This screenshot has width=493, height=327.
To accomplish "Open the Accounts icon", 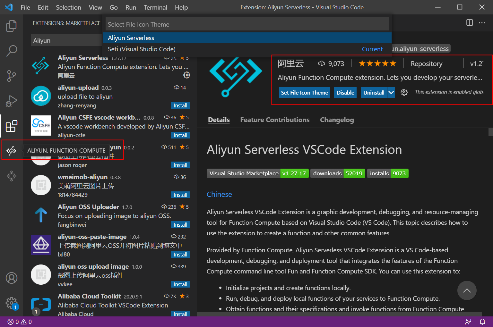I will 12,278.
